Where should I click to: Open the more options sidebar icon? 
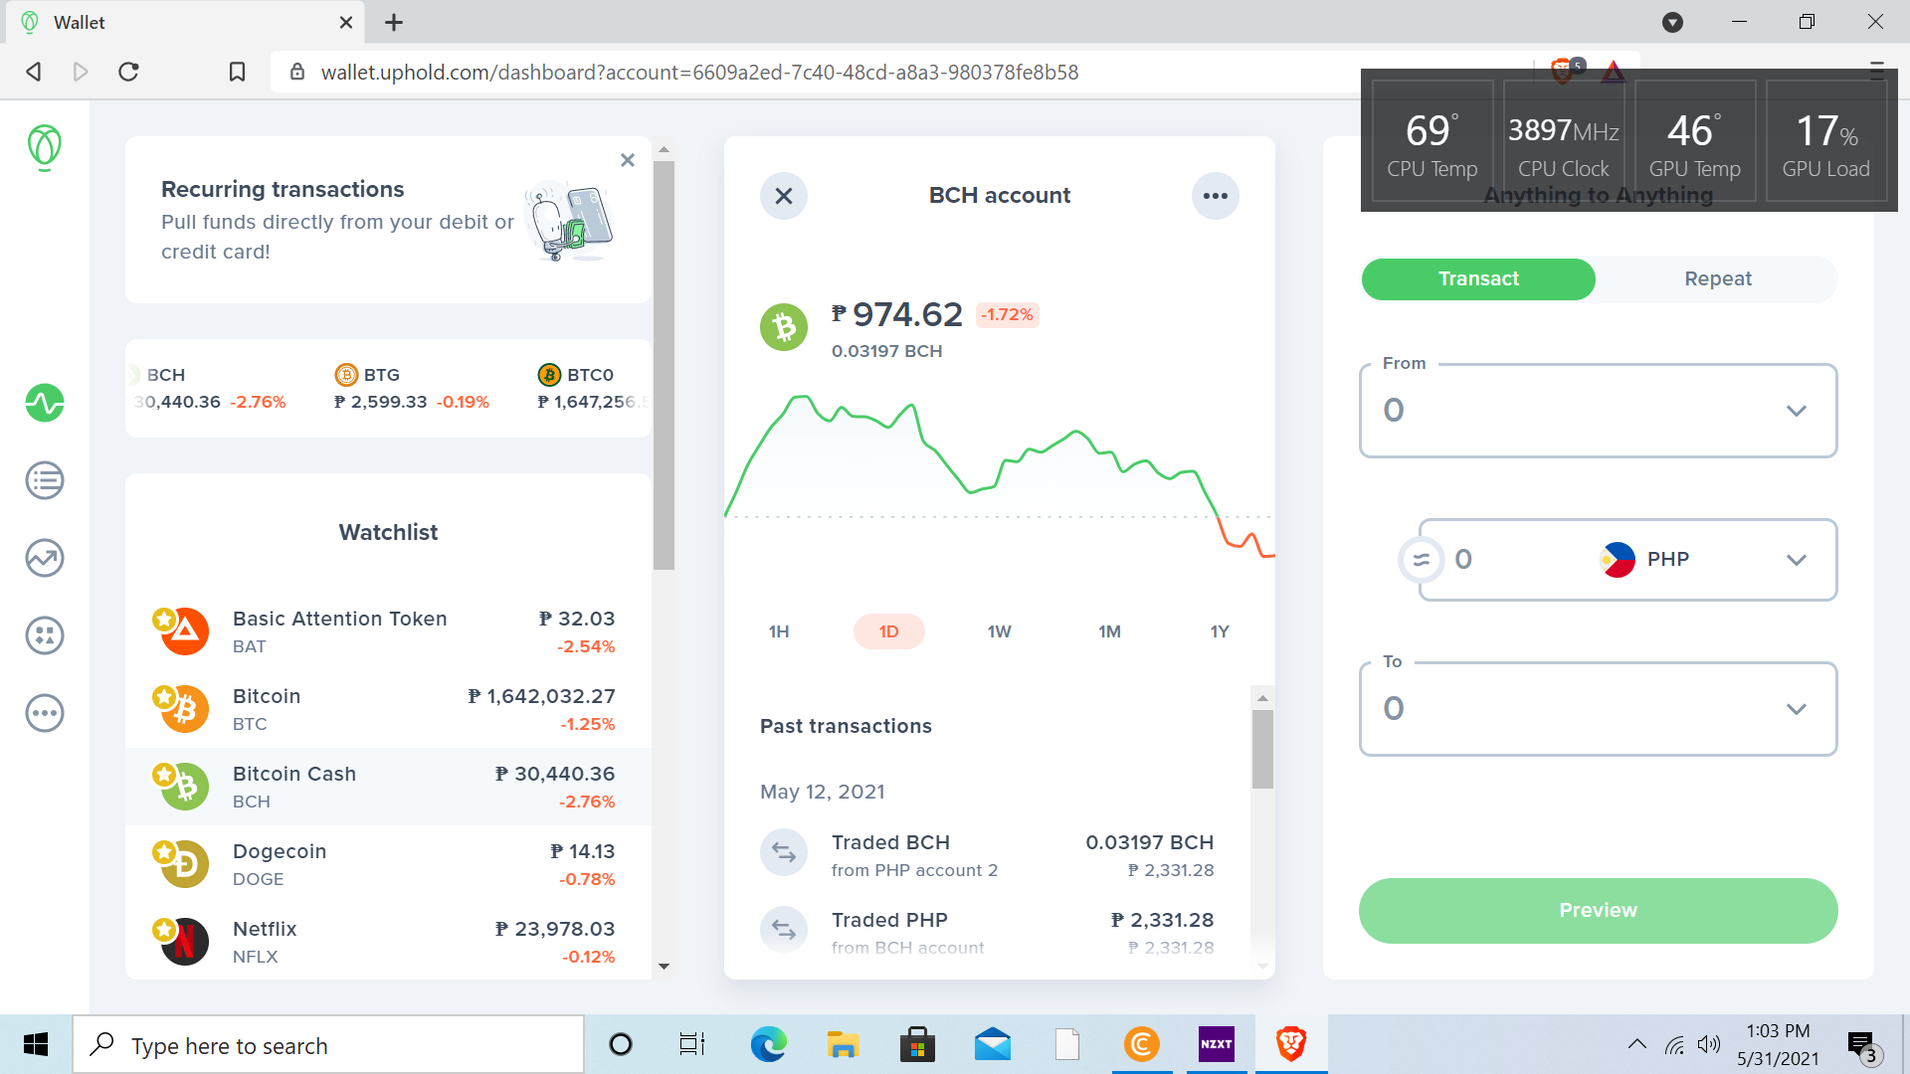pyautogui.click(x=45, y=713)
